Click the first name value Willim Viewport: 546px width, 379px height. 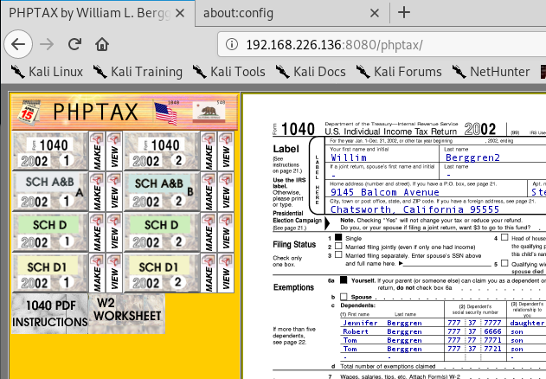click(x=349, y=157)
